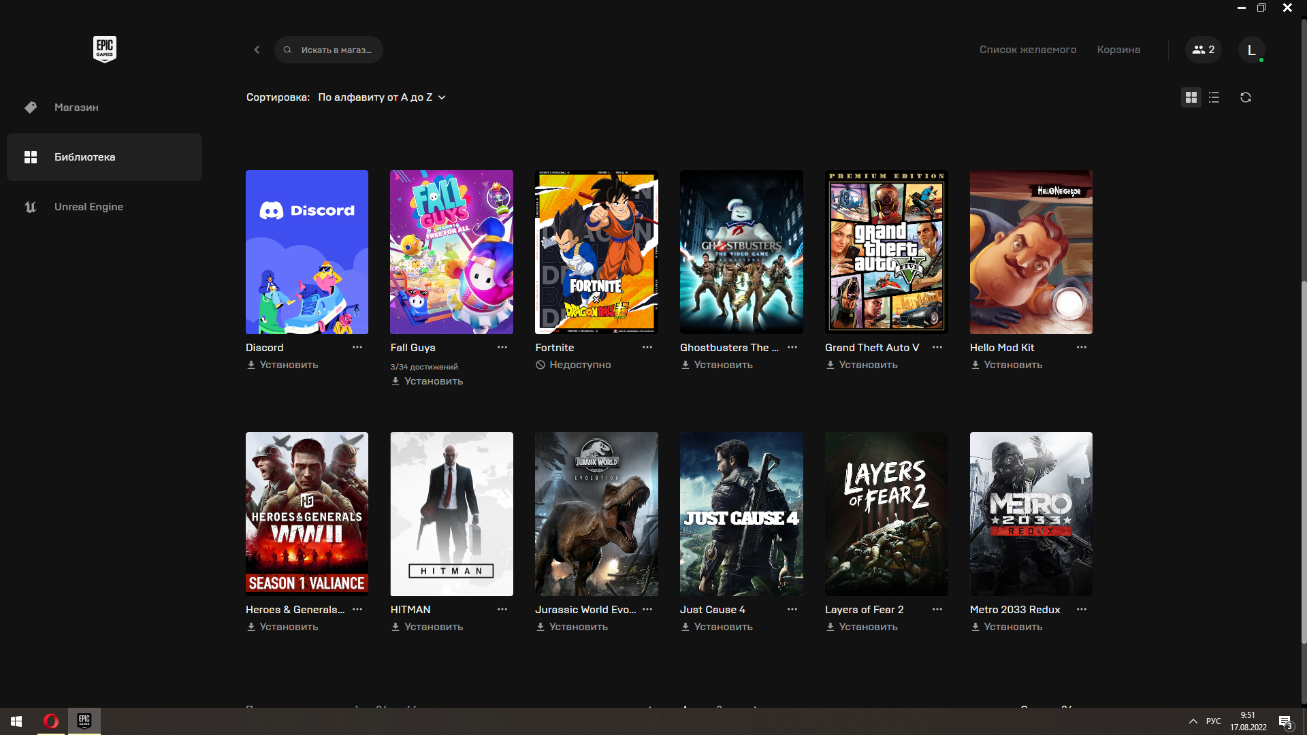Open Список желаемого wishlist
This screenshot has height=735, width=1307.
(1028, 50)
